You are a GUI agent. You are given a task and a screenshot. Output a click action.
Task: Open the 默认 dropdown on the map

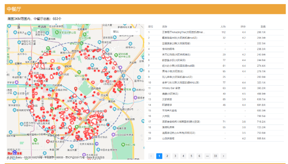click(x=125, y=32)
